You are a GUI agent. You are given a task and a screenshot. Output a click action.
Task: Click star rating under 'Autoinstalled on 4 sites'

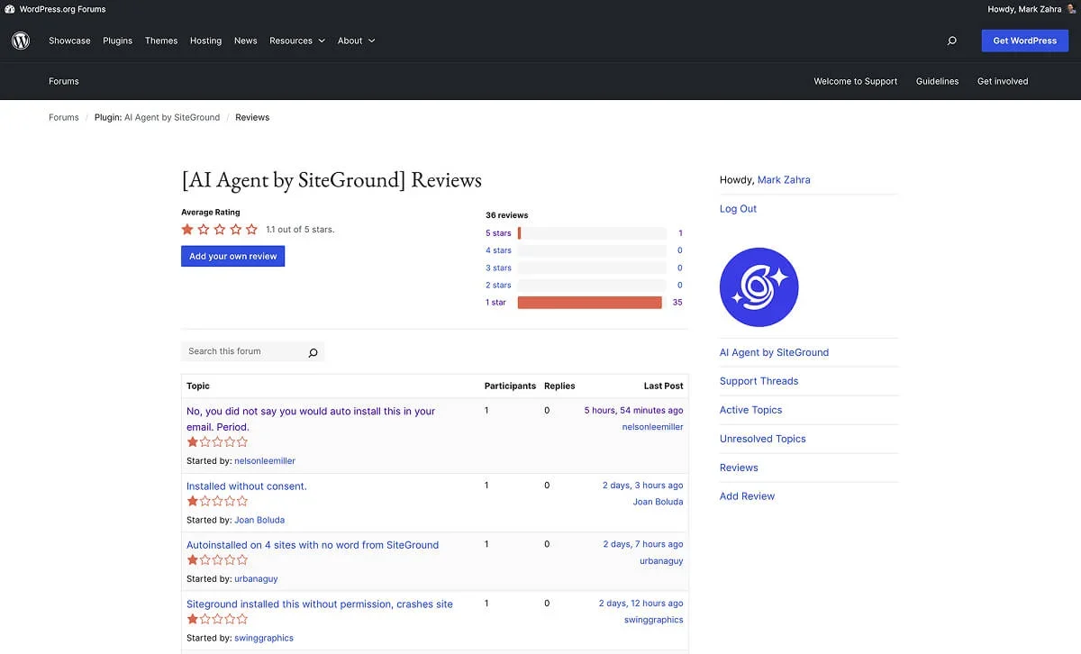(217, 560)
